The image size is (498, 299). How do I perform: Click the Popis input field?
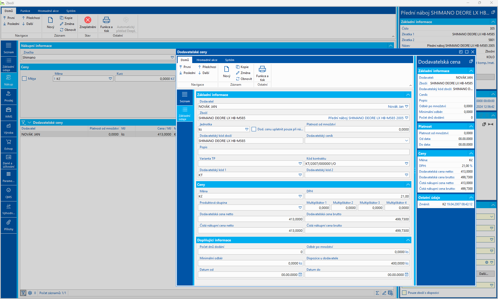click(x=303, y=152)
